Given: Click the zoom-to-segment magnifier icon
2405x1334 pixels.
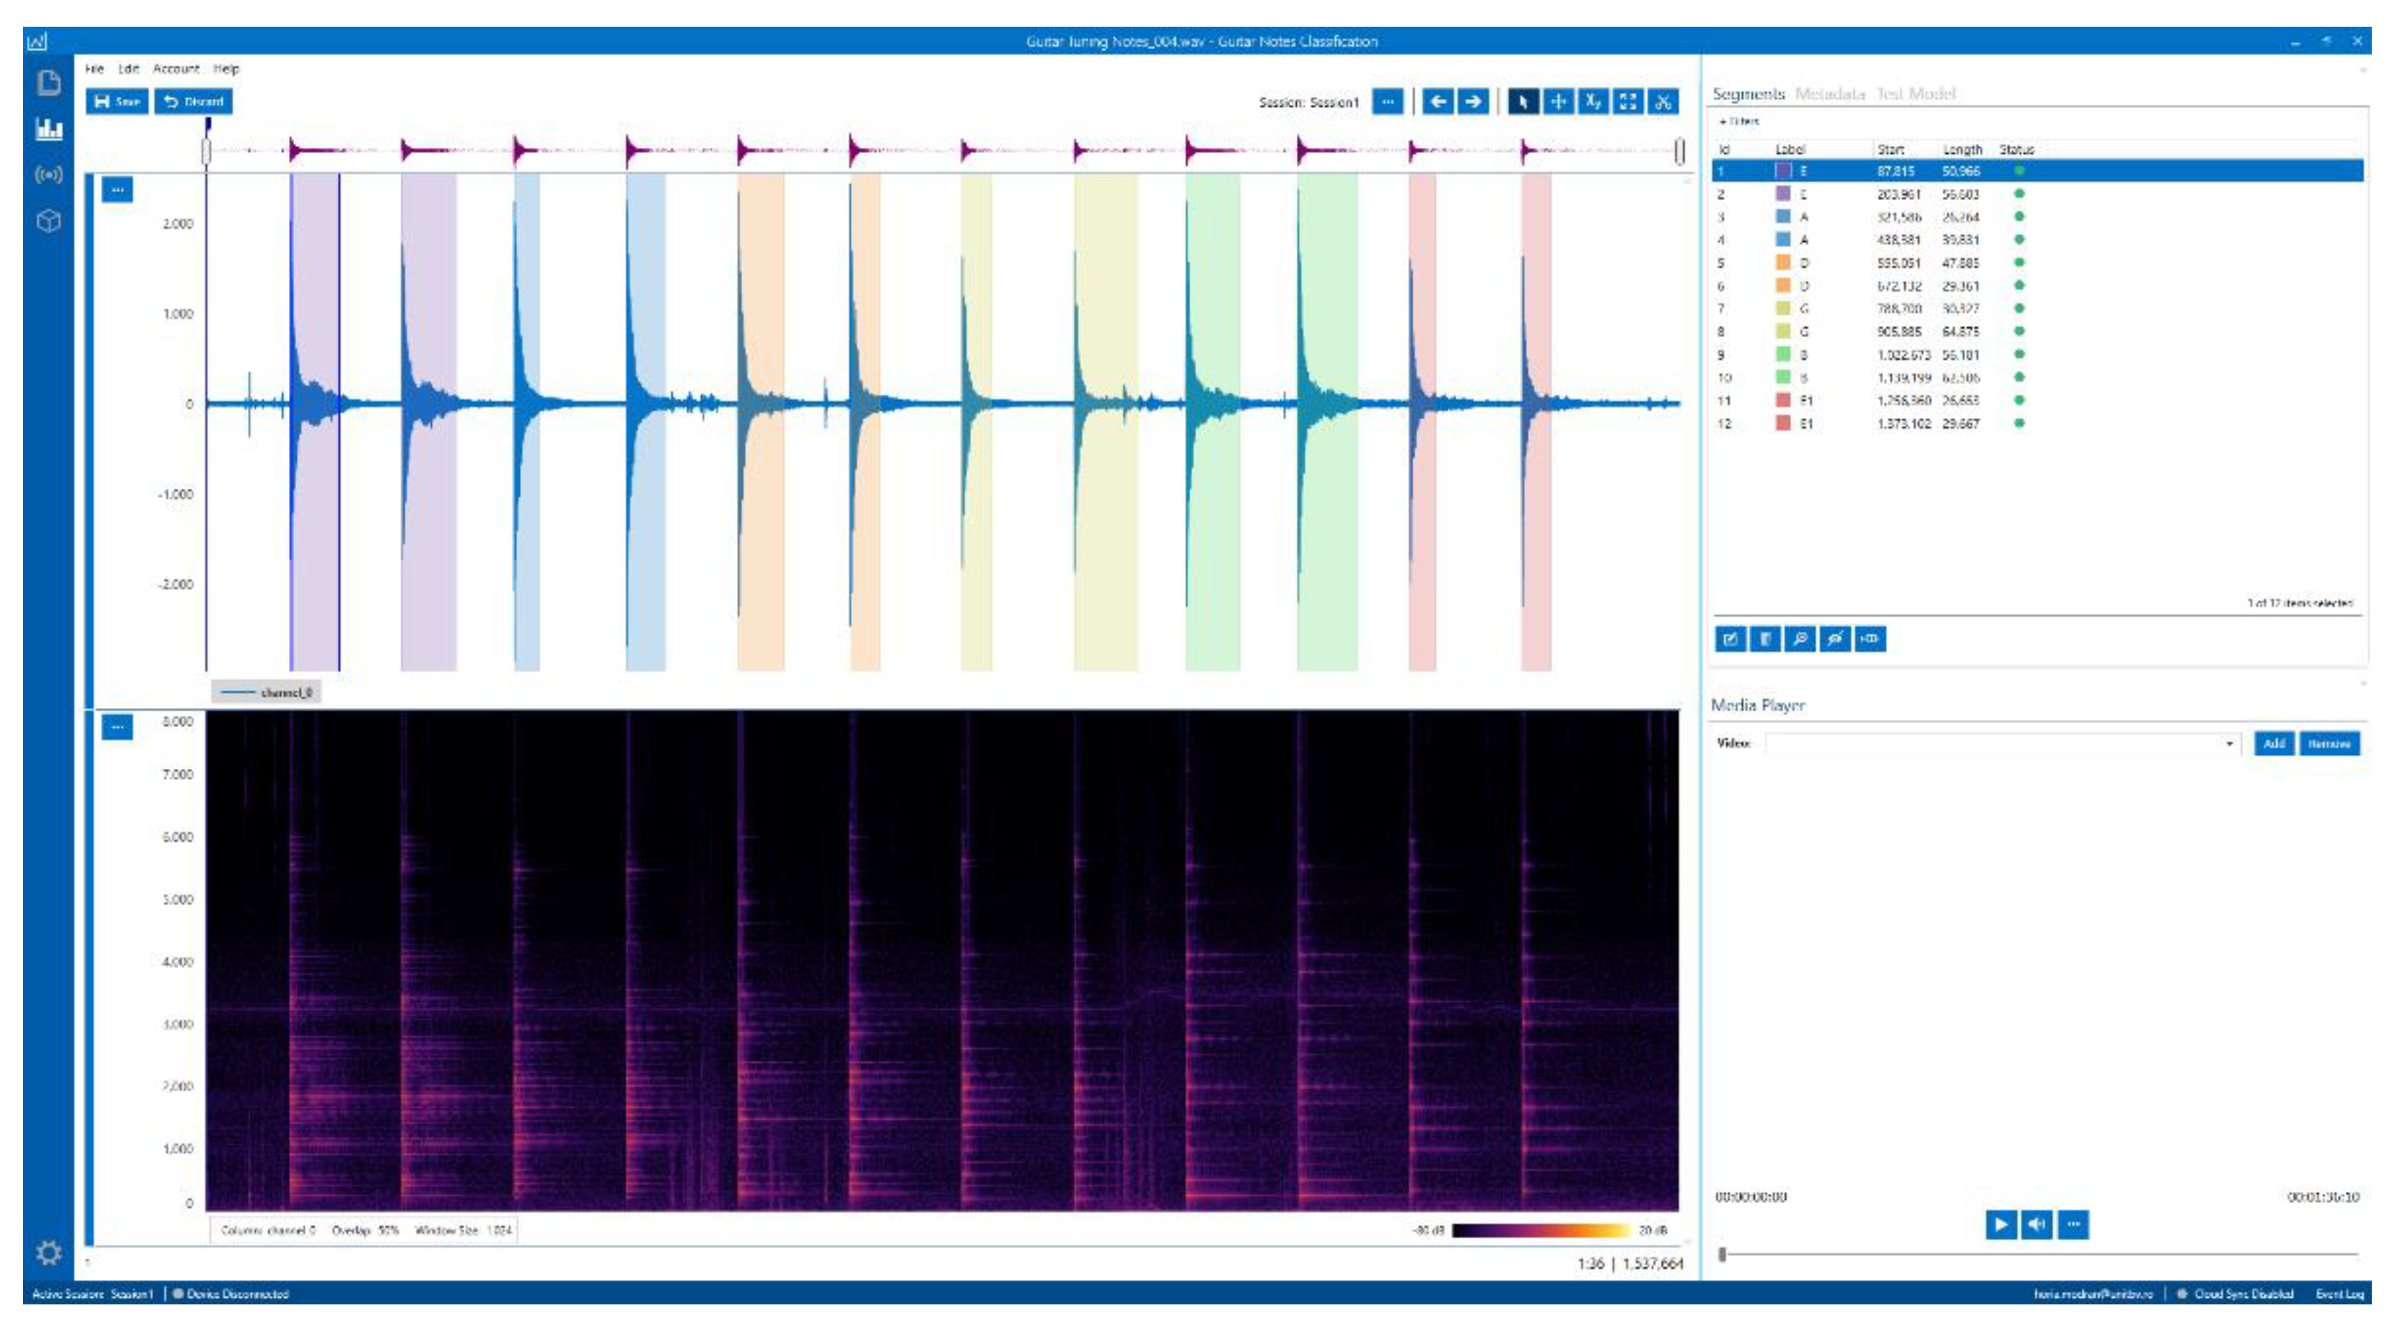Looking at the screenshot, I should pos(1799,639).
